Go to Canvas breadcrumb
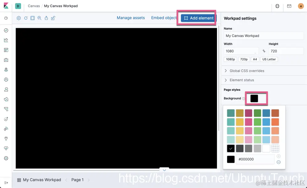The height and width of the screenshot is (188, 307). [34, 6]
